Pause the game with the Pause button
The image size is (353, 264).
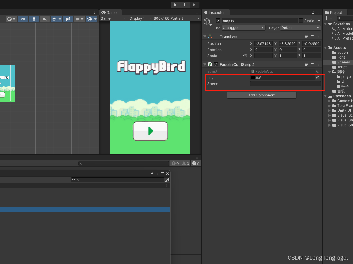coord(185,5)
